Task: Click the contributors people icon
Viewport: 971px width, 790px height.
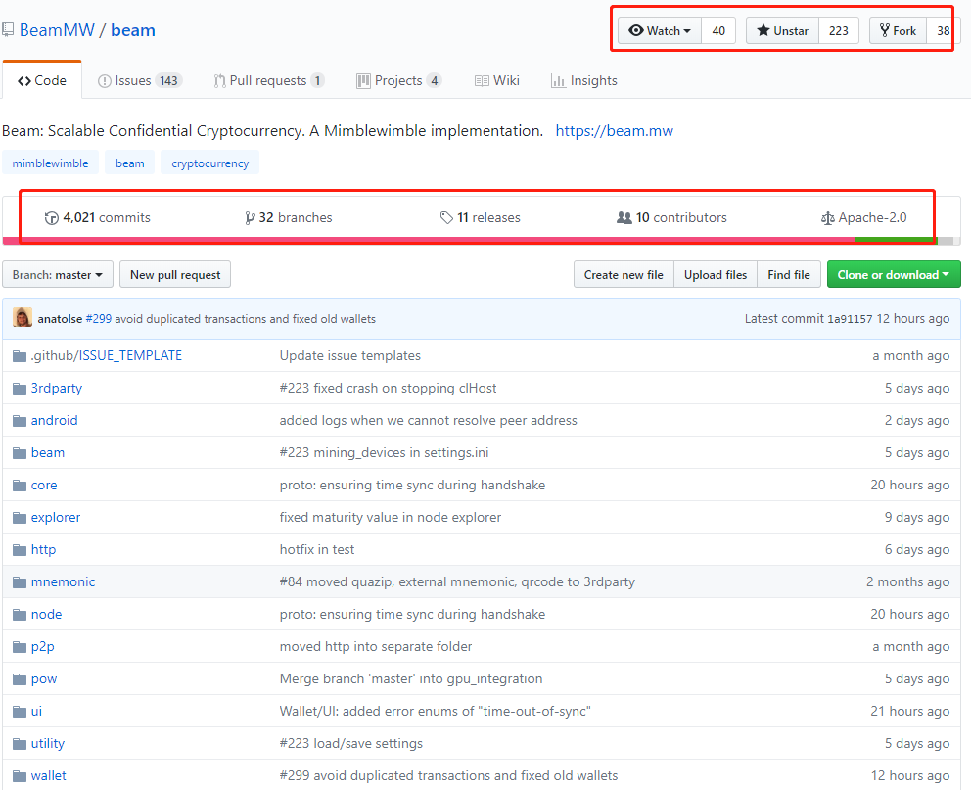Action: click(x=624, y=218)
